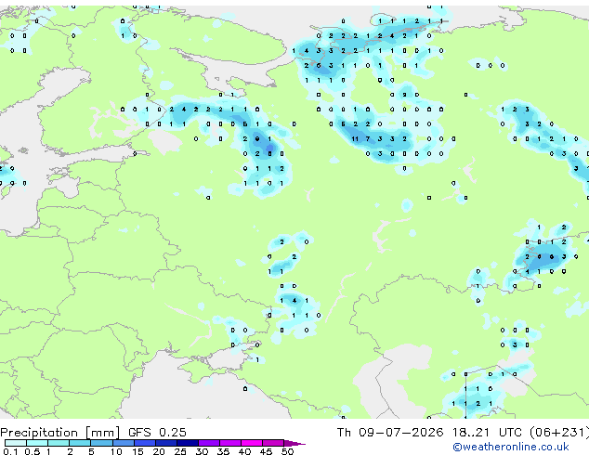Viewport: 589px width, 455px height.
Task: Click the date 'Th 09-07-2026'
Action: pyautogui.click(x=389, y=433)
